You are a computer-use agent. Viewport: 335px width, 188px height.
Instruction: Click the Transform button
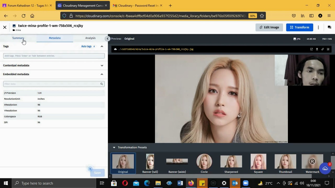click(299, 27)
